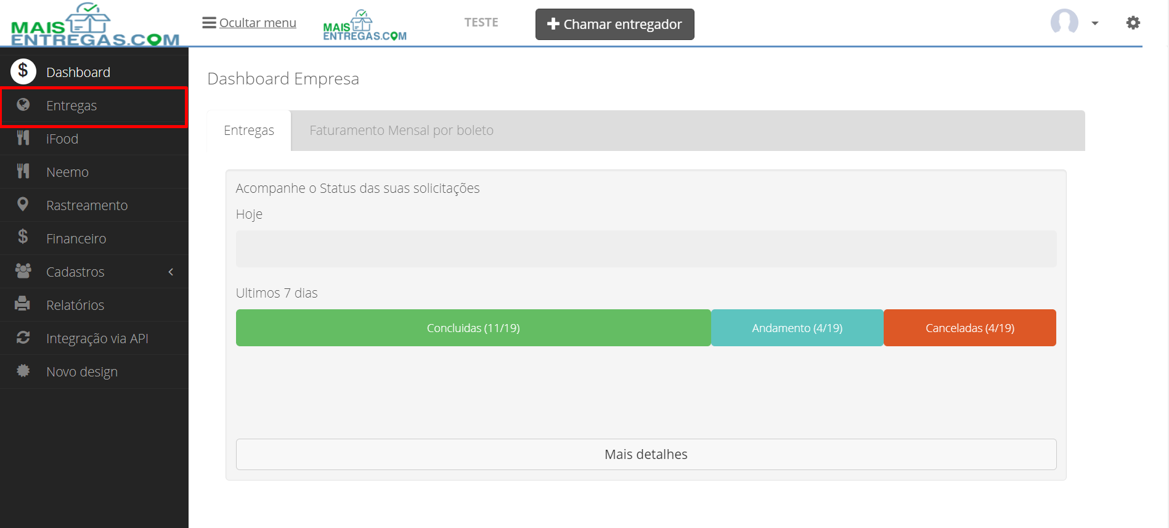The width and height of the screenshot is (1169, 528).
Task: Click the orange Canceladas (4/19) bar
Action: click(970, 328)
